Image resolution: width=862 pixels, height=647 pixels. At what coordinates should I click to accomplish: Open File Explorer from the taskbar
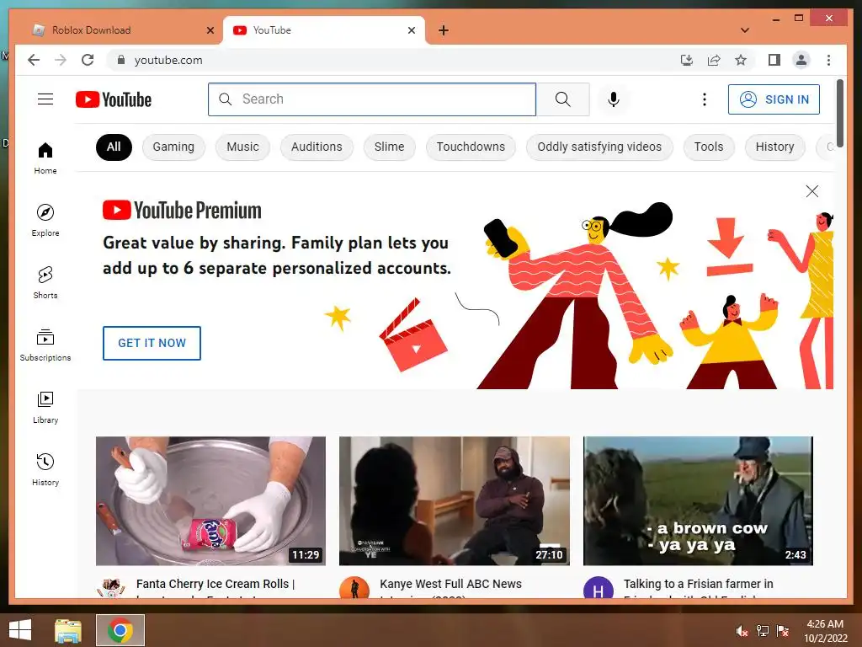[68, 630]
